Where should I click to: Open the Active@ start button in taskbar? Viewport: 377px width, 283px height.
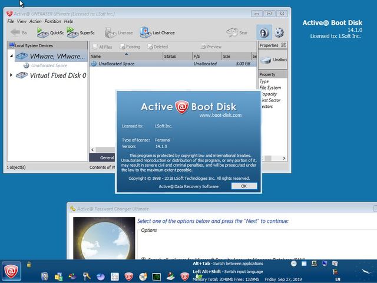coord(11,271)
